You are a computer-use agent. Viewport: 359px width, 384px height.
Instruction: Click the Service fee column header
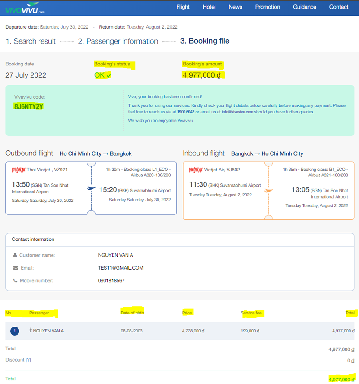pyautogui.click(x=251, y=313)
